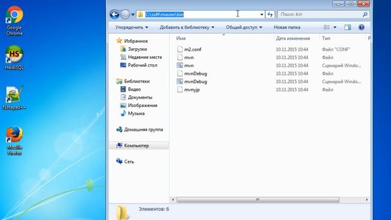Open 'Загрузки' folder in navigation pane
Image resolution: width=391 pixels, height=220 pixels.
point(137,49)
